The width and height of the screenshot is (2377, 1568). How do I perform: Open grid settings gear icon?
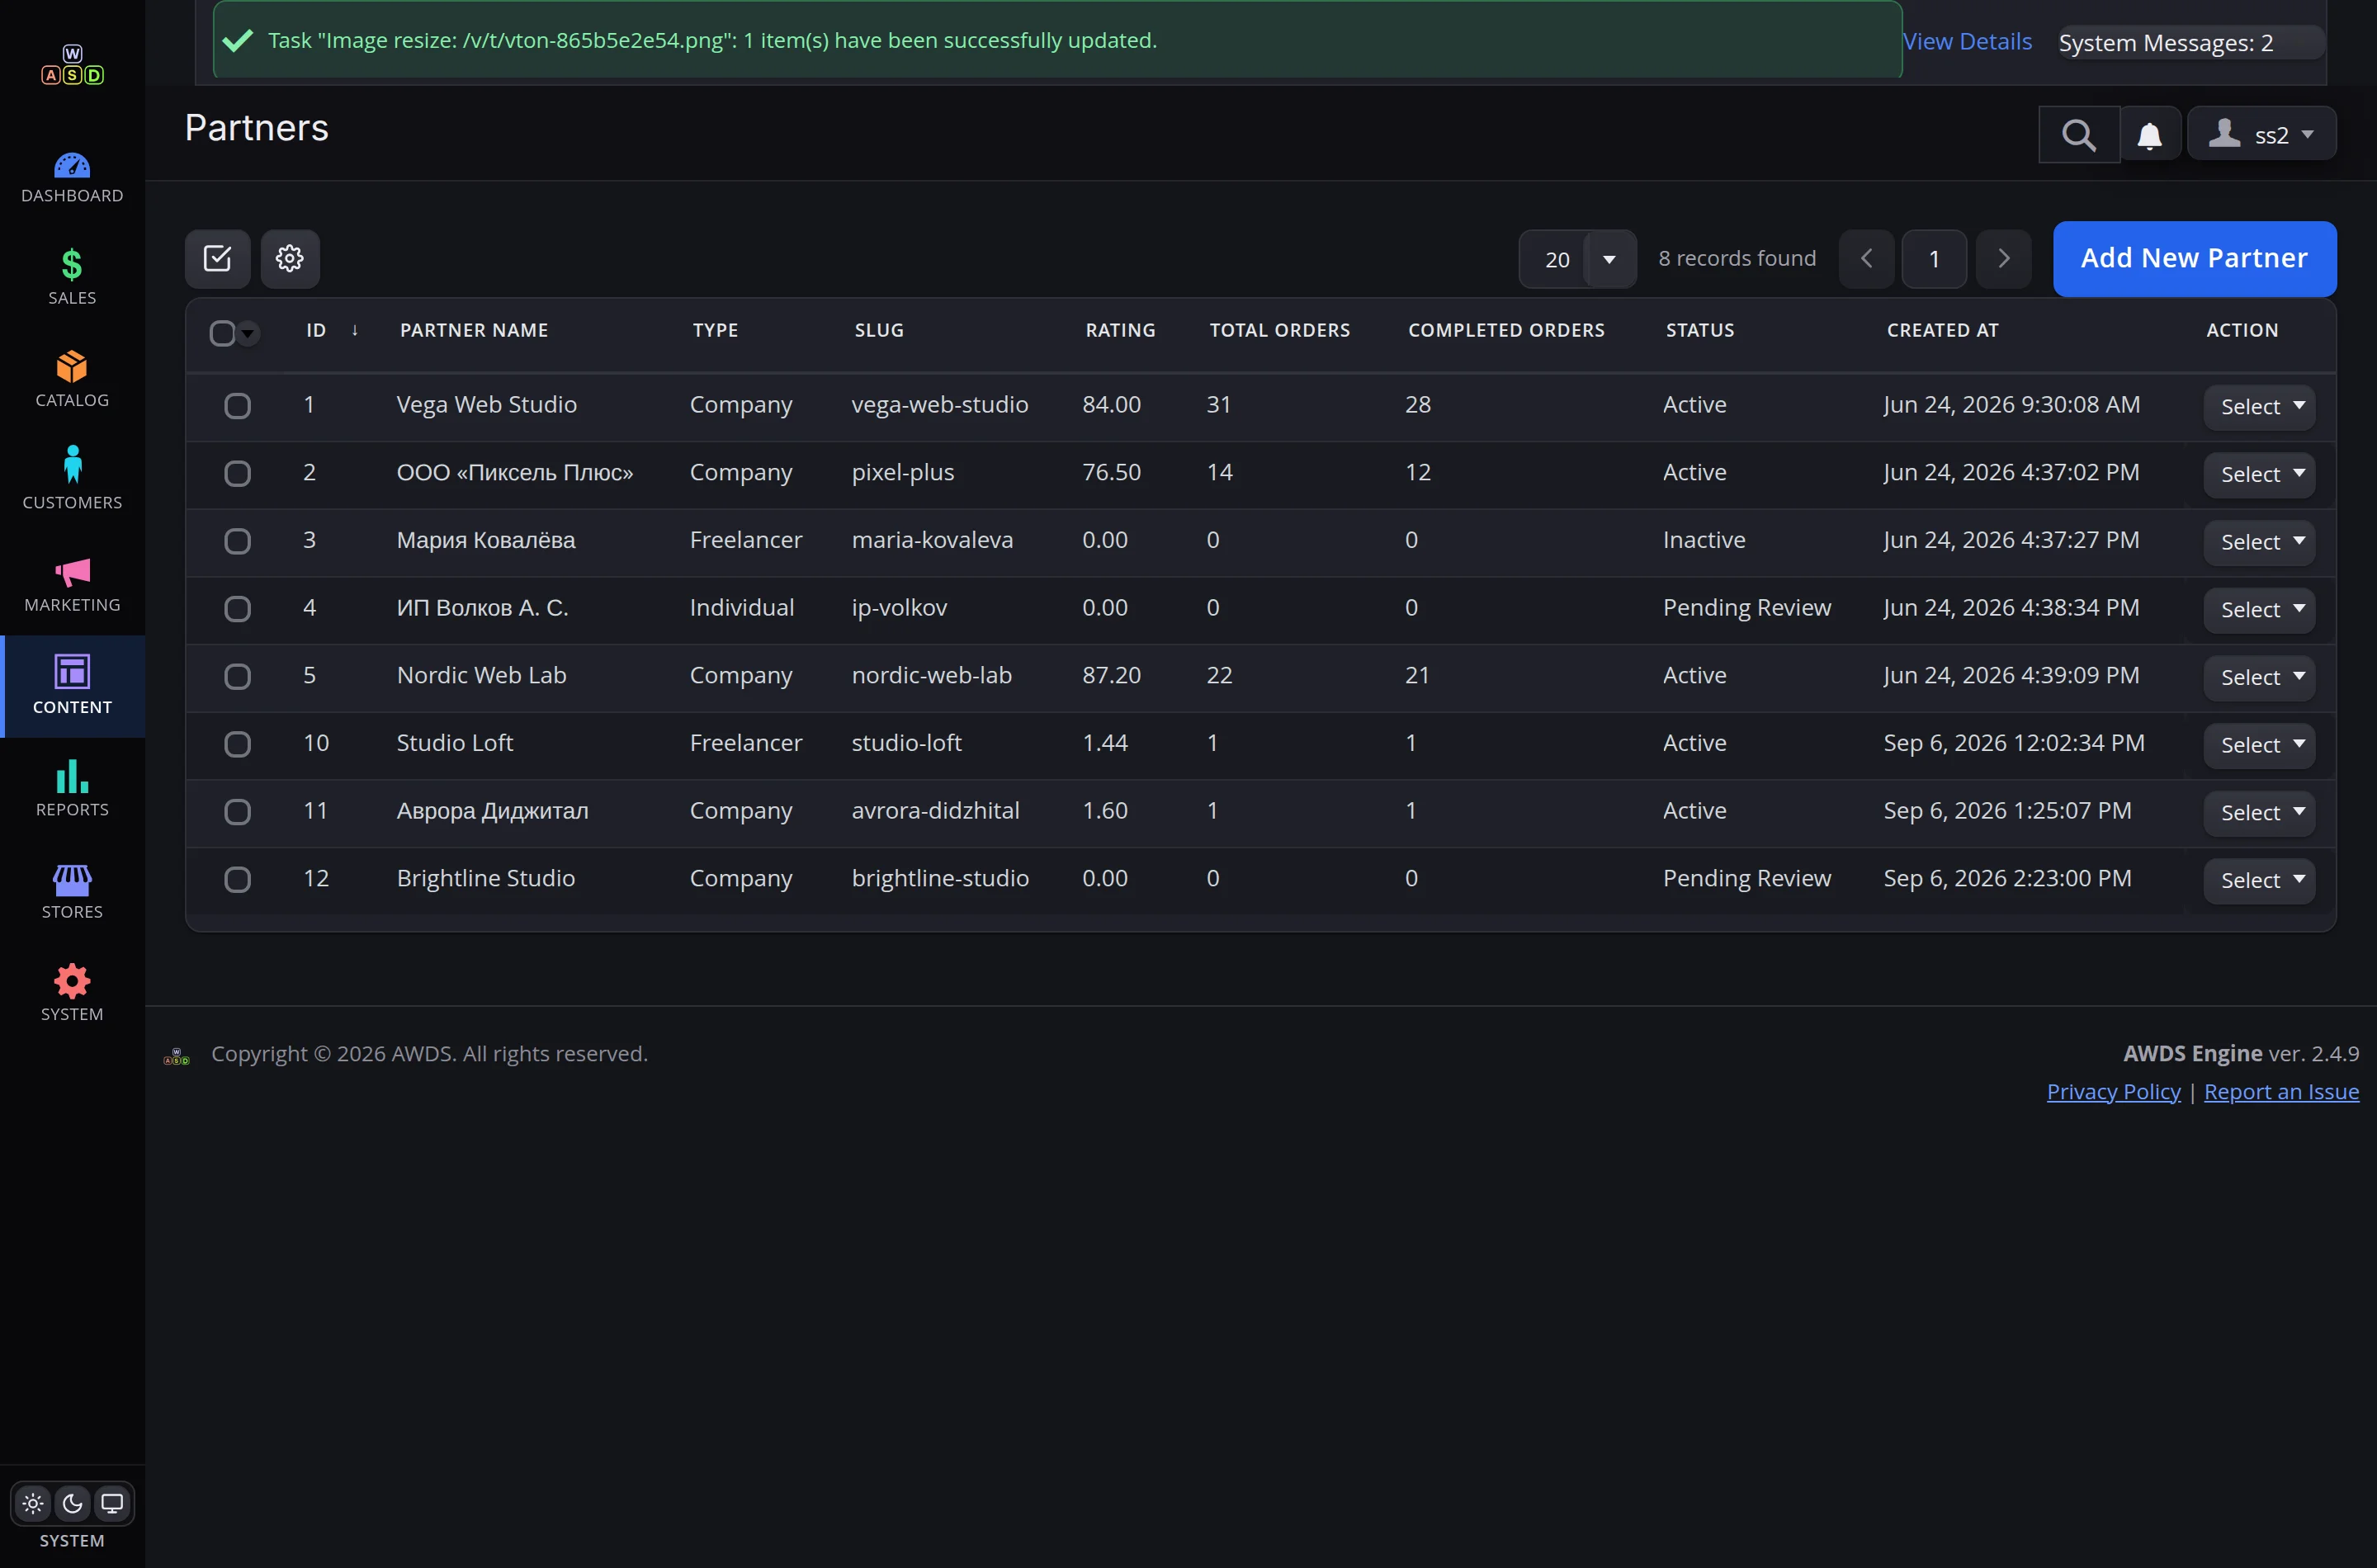pyautogui.click(x=290, y=259)
